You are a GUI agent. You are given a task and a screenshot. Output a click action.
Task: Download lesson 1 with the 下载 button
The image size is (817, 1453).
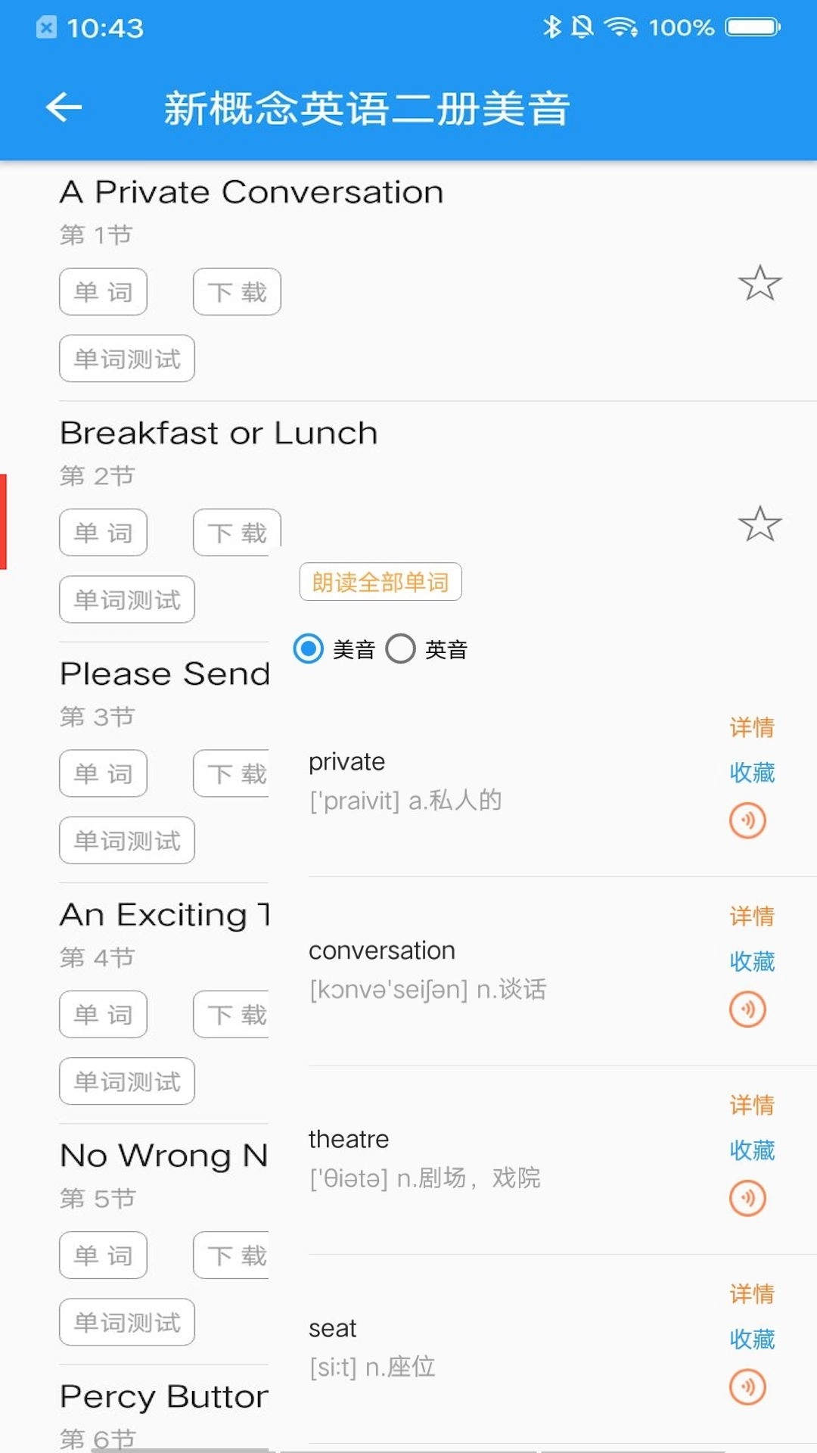click(237, 292)
